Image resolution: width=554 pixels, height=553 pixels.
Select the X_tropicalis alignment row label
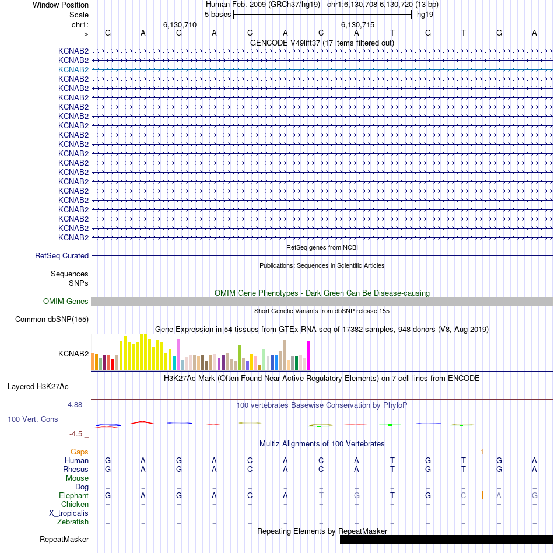(69, 513)
